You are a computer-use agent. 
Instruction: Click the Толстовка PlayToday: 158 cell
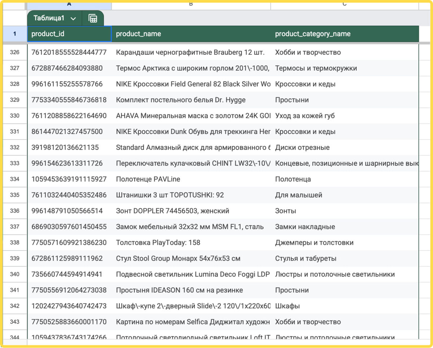click(x=191, y=243)
